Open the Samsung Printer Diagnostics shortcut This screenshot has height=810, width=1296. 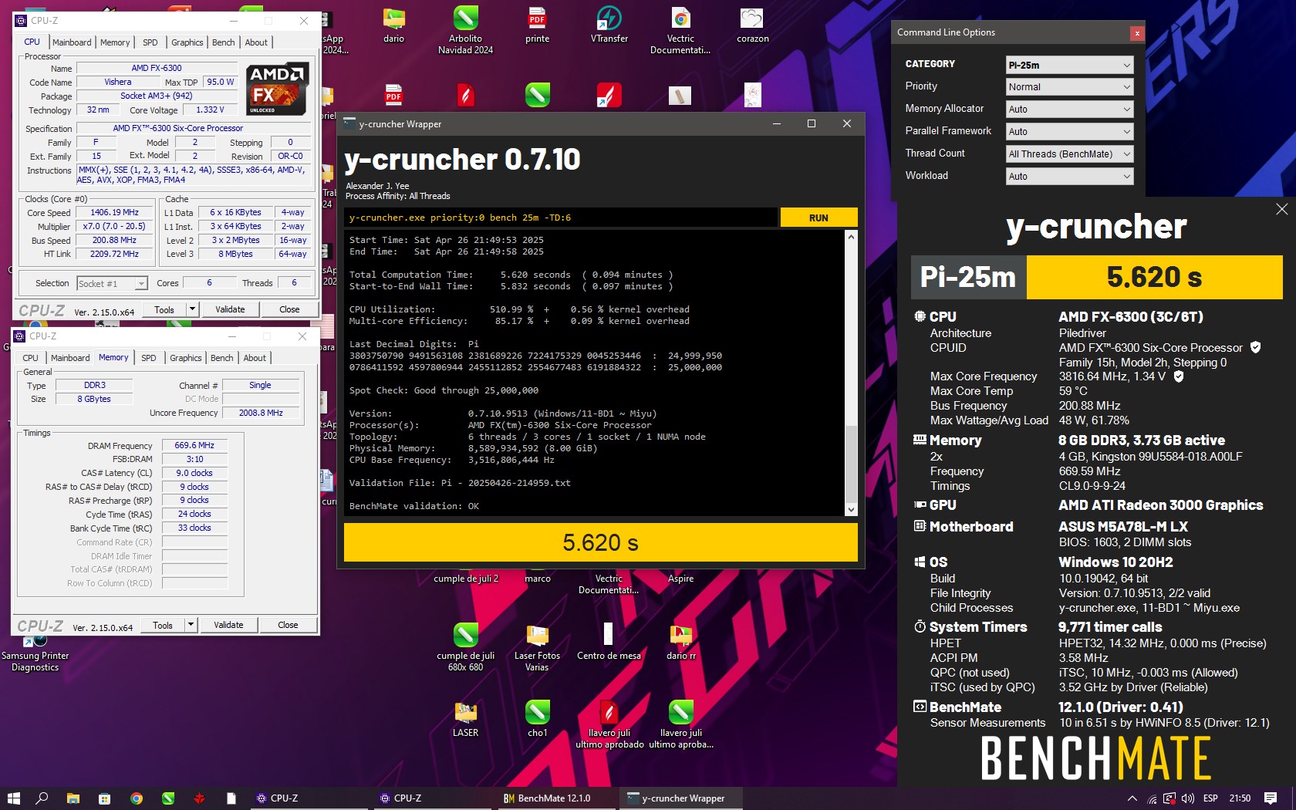point(35,652)
